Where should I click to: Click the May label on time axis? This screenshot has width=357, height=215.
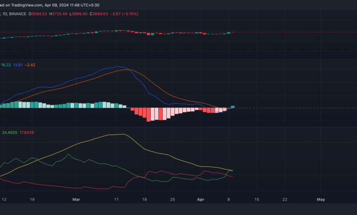(320, 199)
